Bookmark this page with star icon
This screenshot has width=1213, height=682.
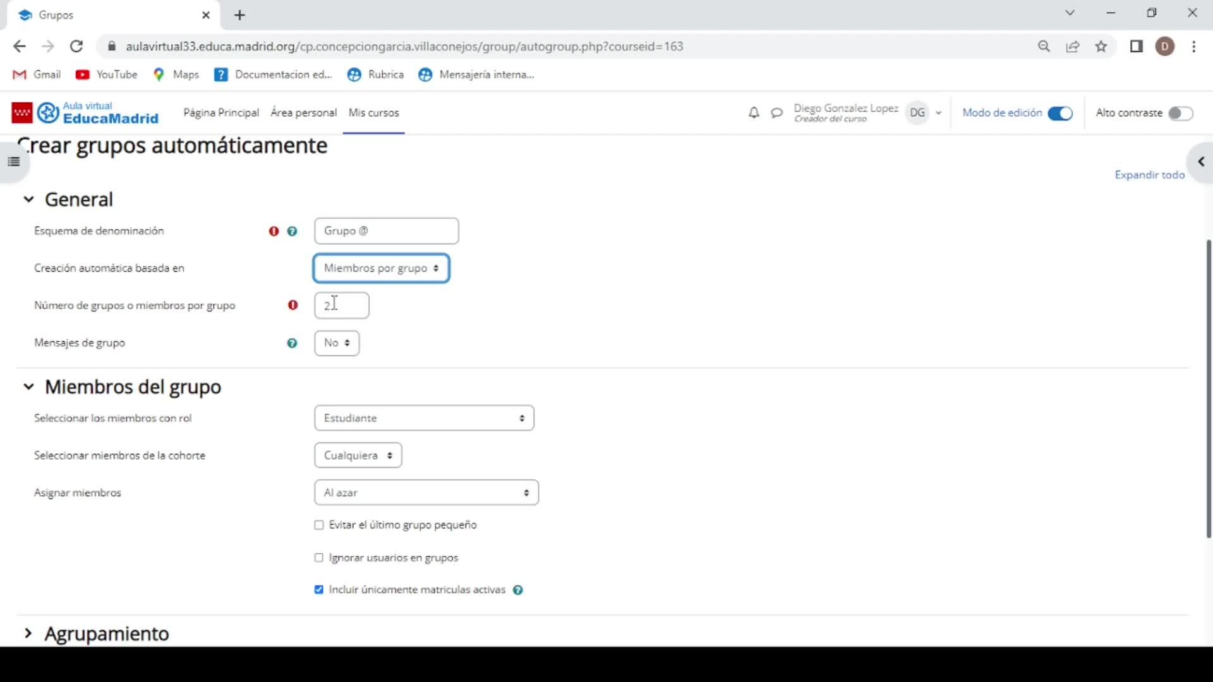click(x=1101, y=46)
